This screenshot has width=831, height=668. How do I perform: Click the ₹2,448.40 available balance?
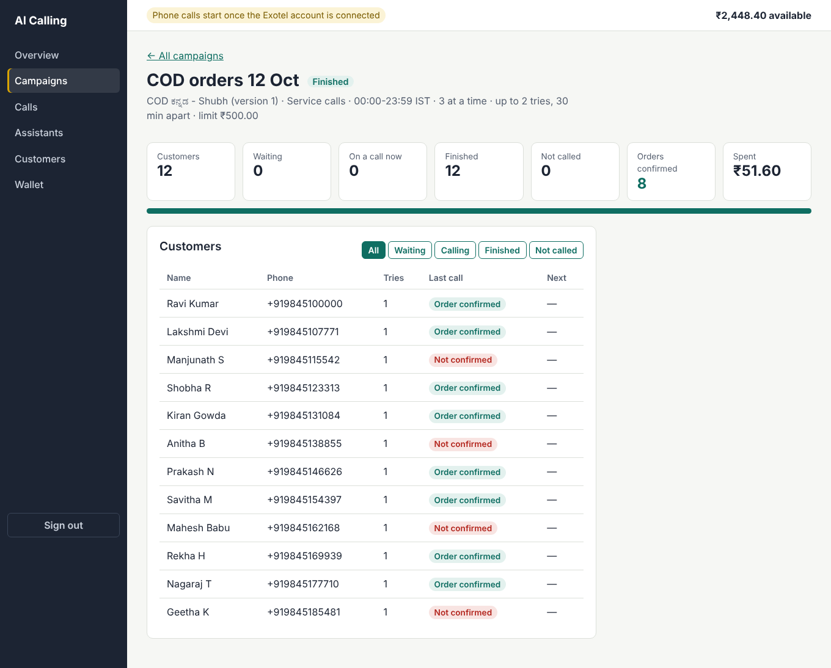pos(763,15)
